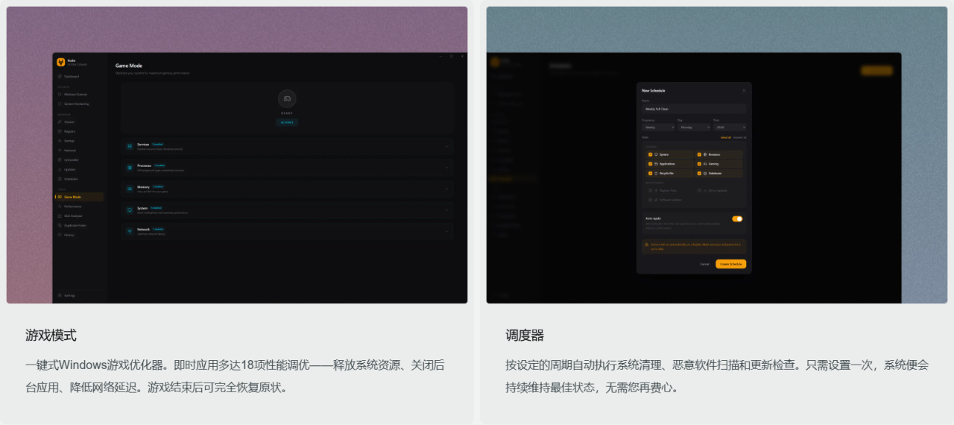The image size is (954, 425).
Task: Click the Processes row icon
Action: tap(129, 168)
